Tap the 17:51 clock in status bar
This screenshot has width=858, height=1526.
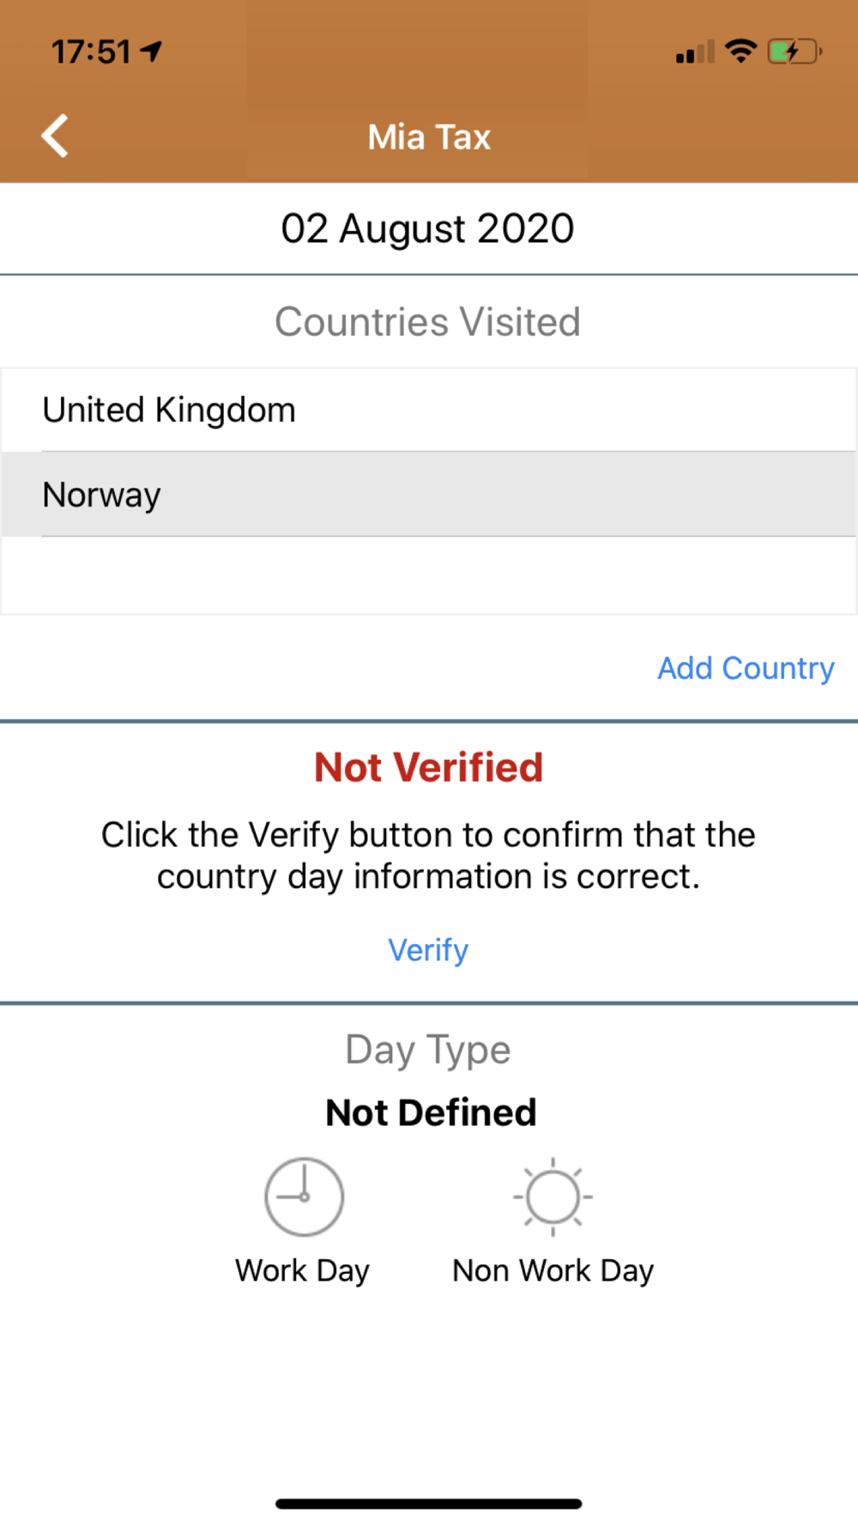point(91,52)
